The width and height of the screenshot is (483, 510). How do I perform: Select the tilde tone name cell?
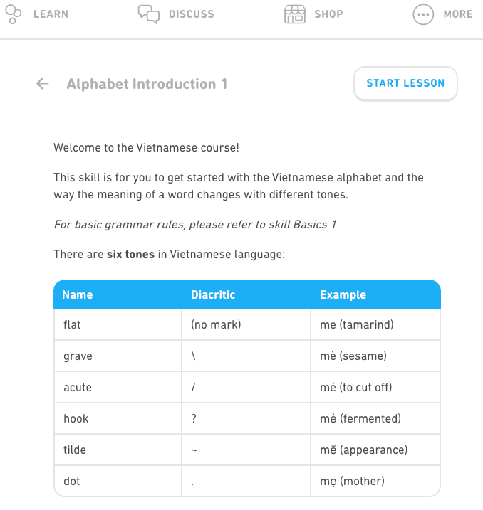(x=76, y=450)
